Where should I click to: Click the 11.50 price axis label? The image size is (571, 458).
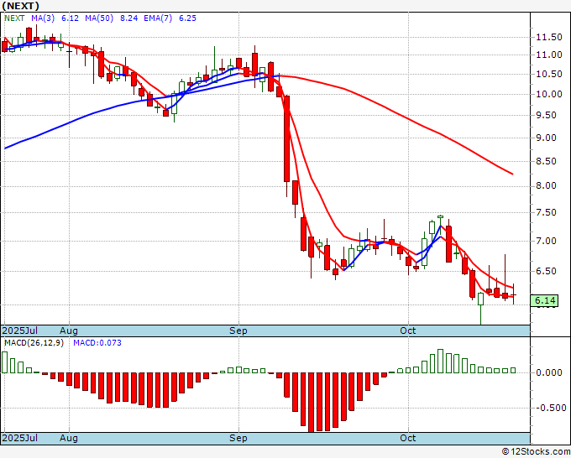click(x=549, y=37)
